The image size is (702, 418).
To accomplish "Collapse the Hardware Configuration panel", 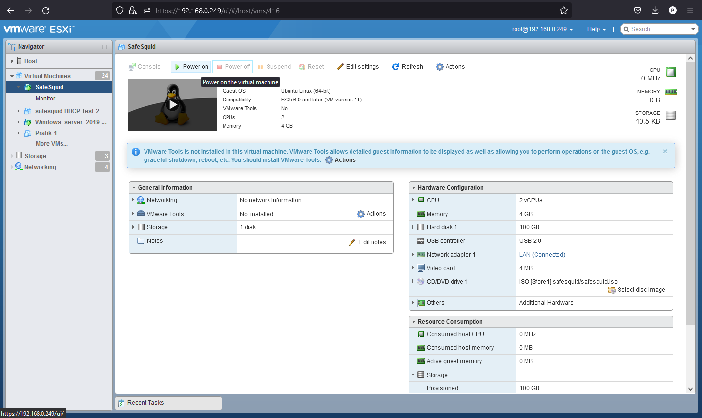I will click(413, 188).
